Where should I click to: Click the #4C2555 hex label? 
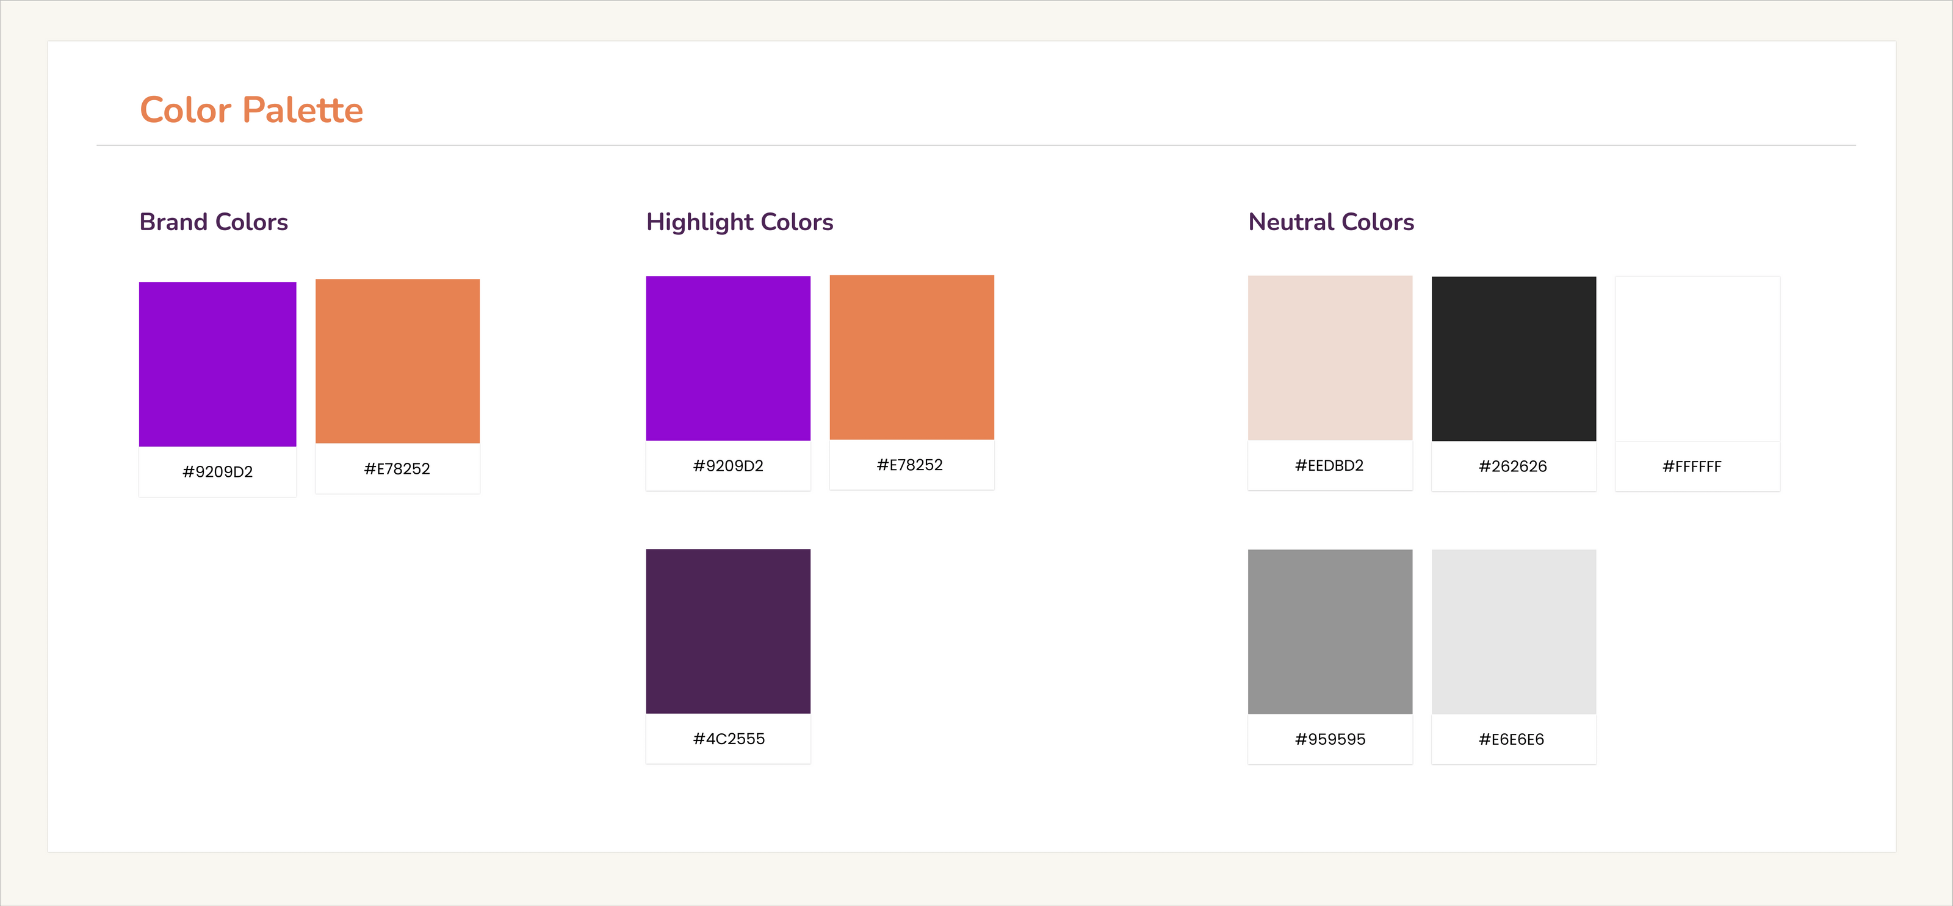point(729,739)
